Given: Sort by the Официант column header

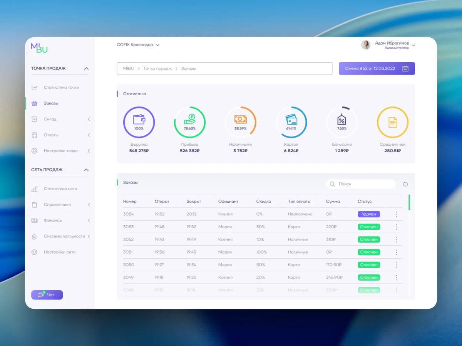Looking at the screenshot, I should point(228,201).
